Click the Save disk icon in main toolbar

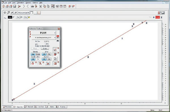coord(15,6)
